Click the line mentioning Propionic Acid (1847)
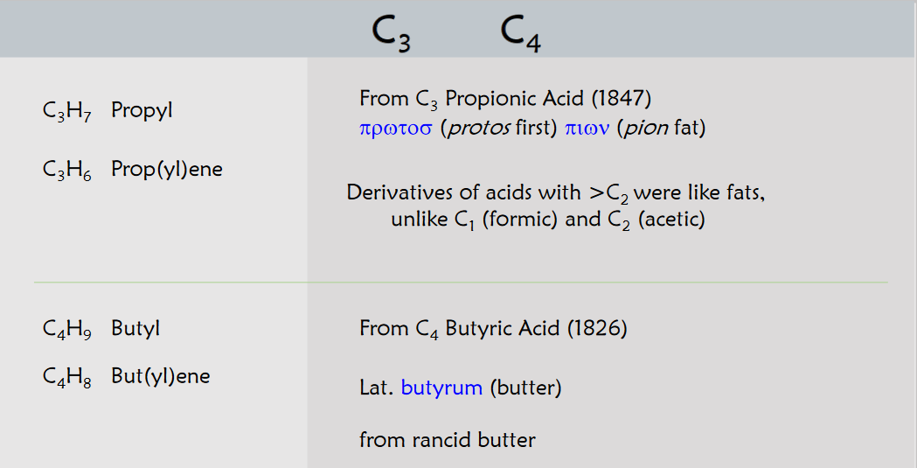This screenshot has height=468, width=917. coord(505,99)
